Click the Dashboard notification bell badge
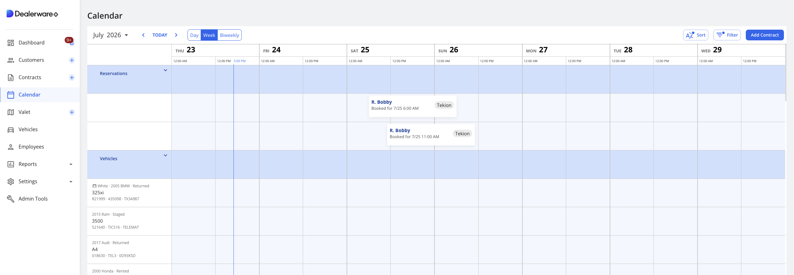Viewport: 794px width, 275px height. 69,40
